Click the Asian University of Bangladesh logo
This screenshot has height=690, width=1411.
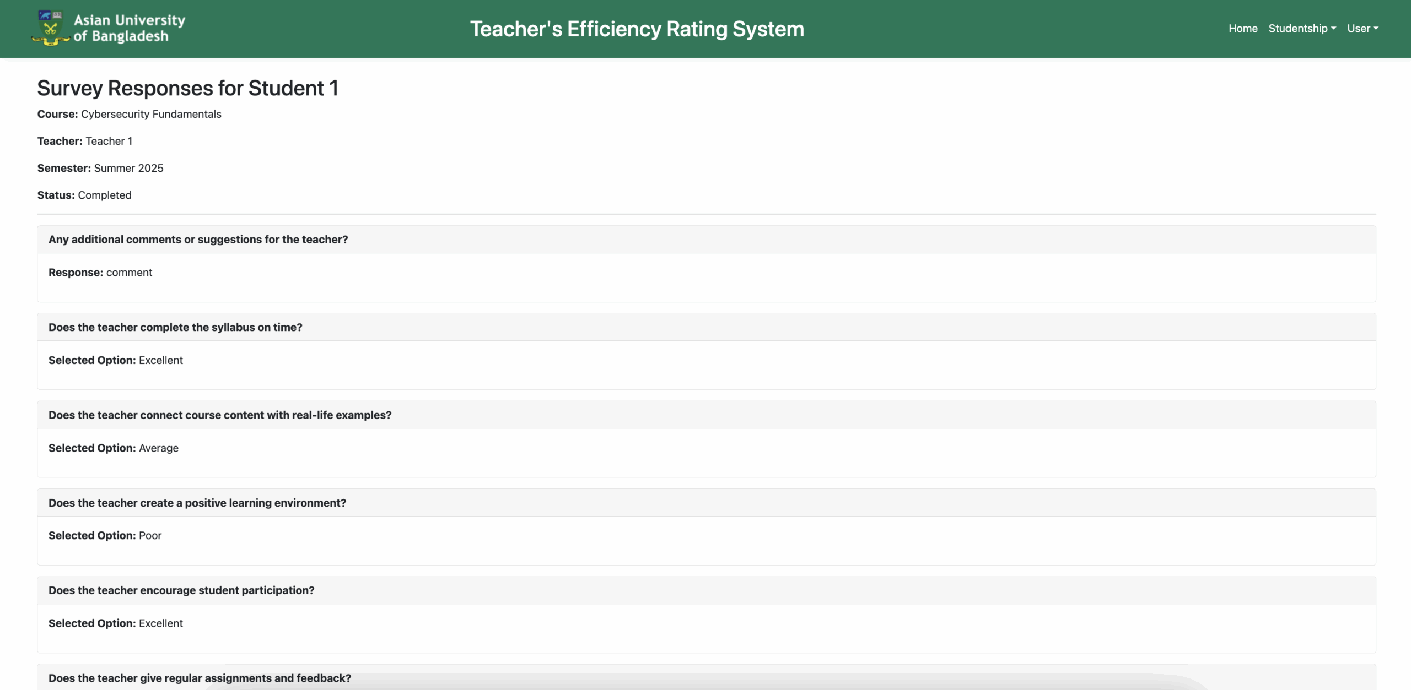50,28
